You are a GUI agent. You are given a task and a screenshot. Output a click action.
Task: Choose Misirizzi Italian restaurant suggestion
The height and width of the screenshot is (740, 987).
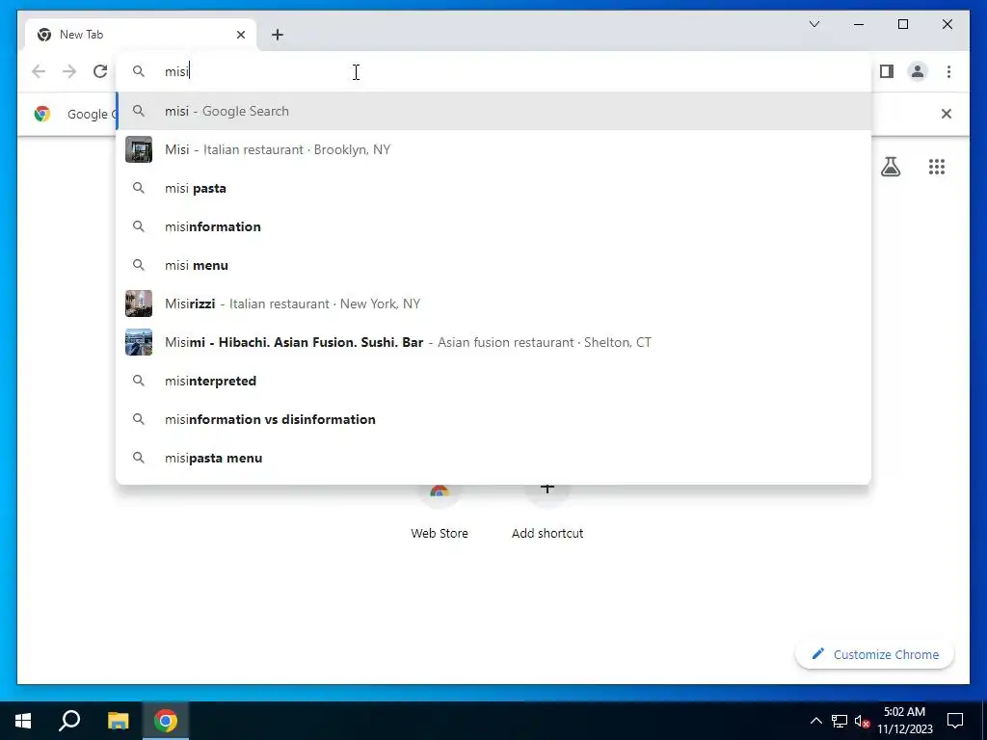pyautogui.click(x=494, y=304)
